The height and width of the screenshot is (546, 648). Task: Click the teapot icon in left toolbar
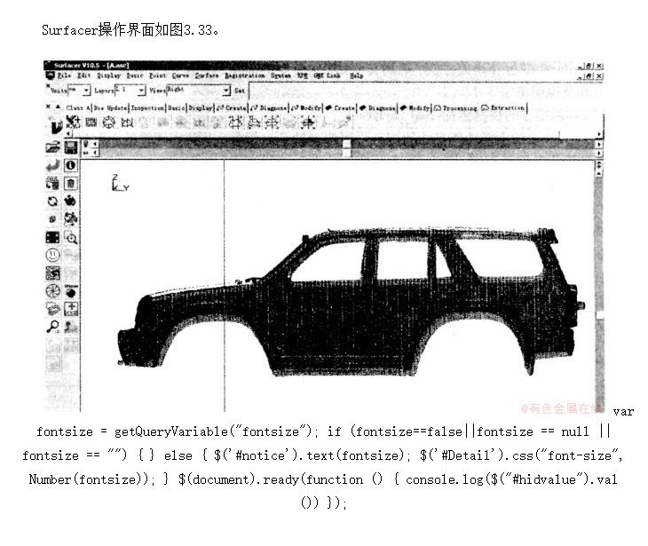[71, 202]
